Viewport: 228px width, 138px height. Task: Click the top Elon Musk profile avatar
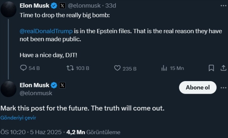click(9, 10)
